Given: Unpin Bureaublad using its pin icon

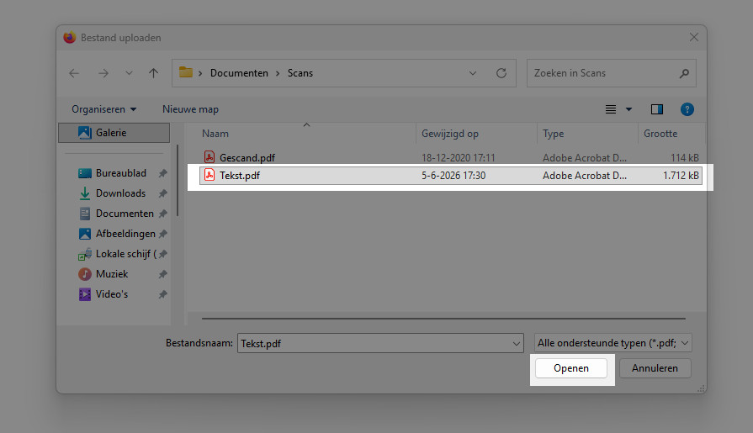Looking at the screenshot, I should [x=162, y=173].
